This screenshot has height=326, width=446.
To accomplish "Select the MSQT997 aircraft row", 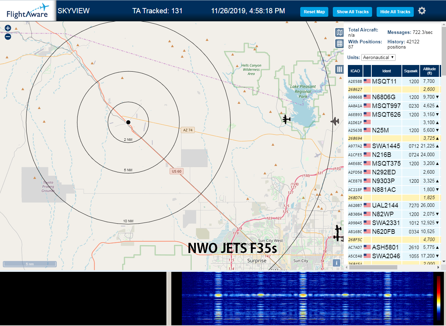I will click(x=394, y=106).
